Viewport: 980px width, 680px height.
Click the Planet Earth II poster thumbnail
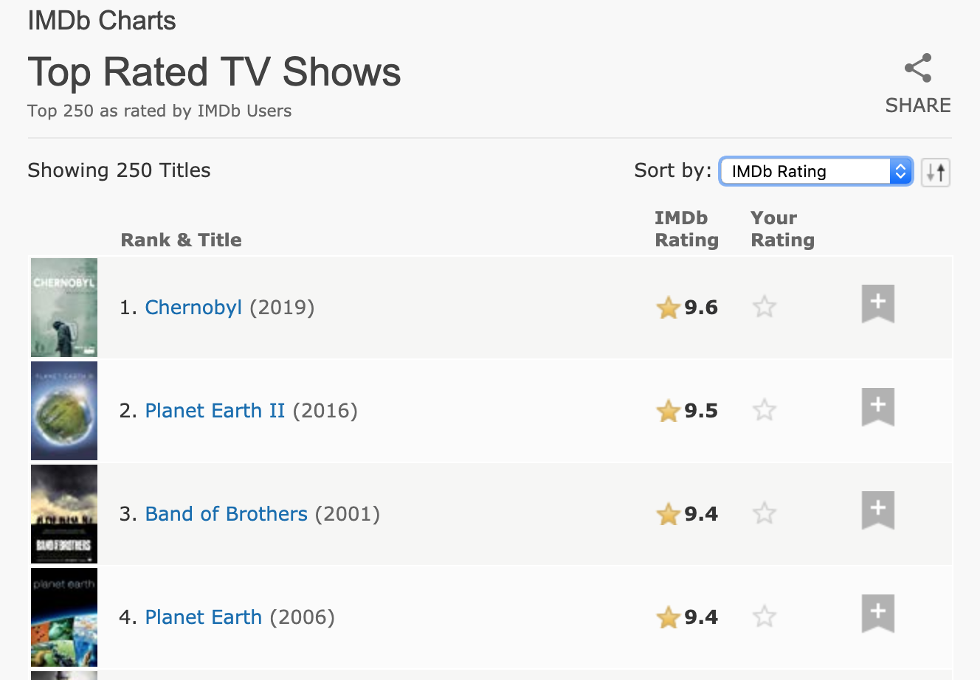point(64,411)
